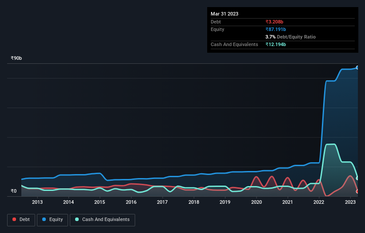Toggle Cash And Equivalents legend button

pos(102,220)
